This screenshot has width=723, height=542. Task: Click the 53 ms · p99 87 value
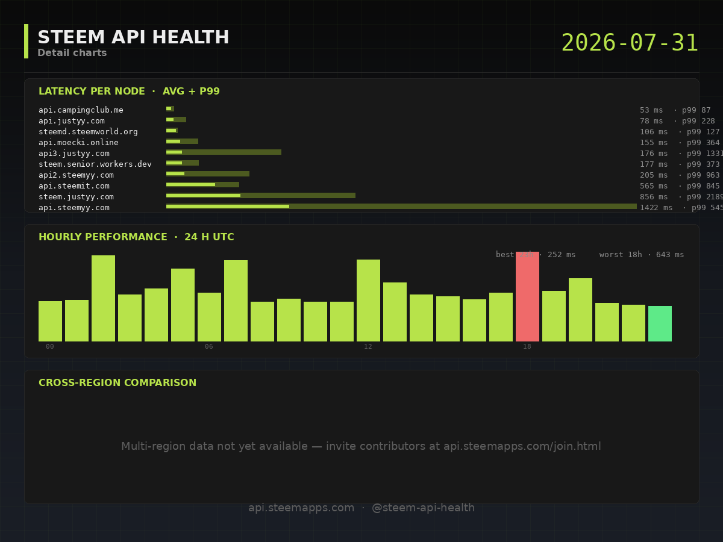[x=675, y=110]
